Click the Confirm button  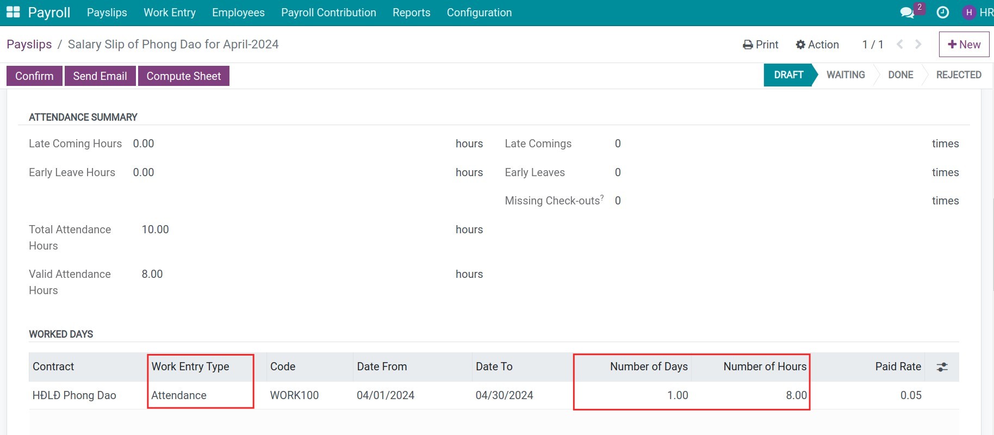[34, 76]
